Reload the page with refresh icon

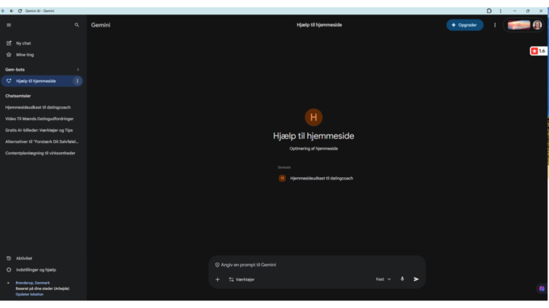pyautogui.click(x=20, y=11)
